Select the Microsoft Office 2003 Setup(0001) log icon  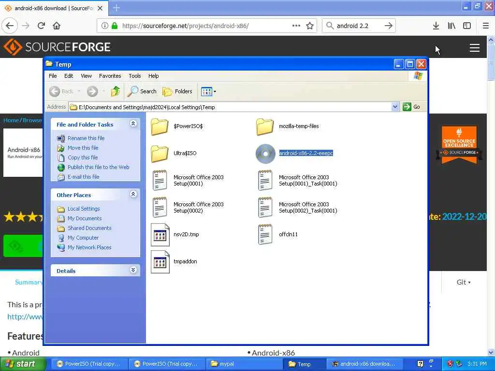[160, 181]
